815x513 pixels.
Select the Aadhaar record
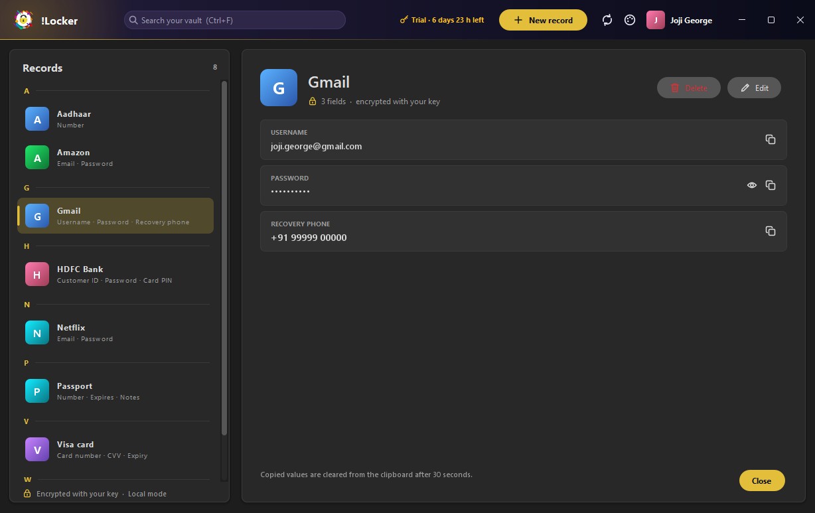coord(115,119)
